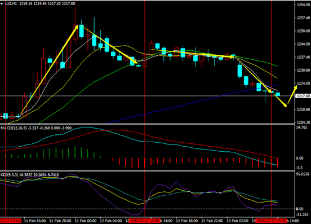Click the 1230.80 price axis label

click(304, 70)
